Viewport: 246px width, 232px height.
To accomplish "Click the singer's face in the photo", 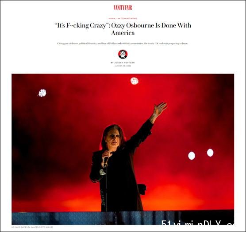I will (115, 138).
